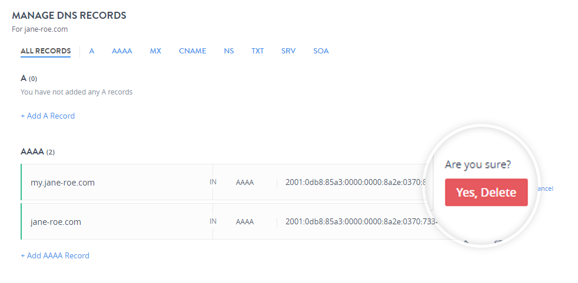Image resolution: width=578 pixels, height=283 pixels.
Task: Click the + Add AAAA Record link
Action: (55, 255)
